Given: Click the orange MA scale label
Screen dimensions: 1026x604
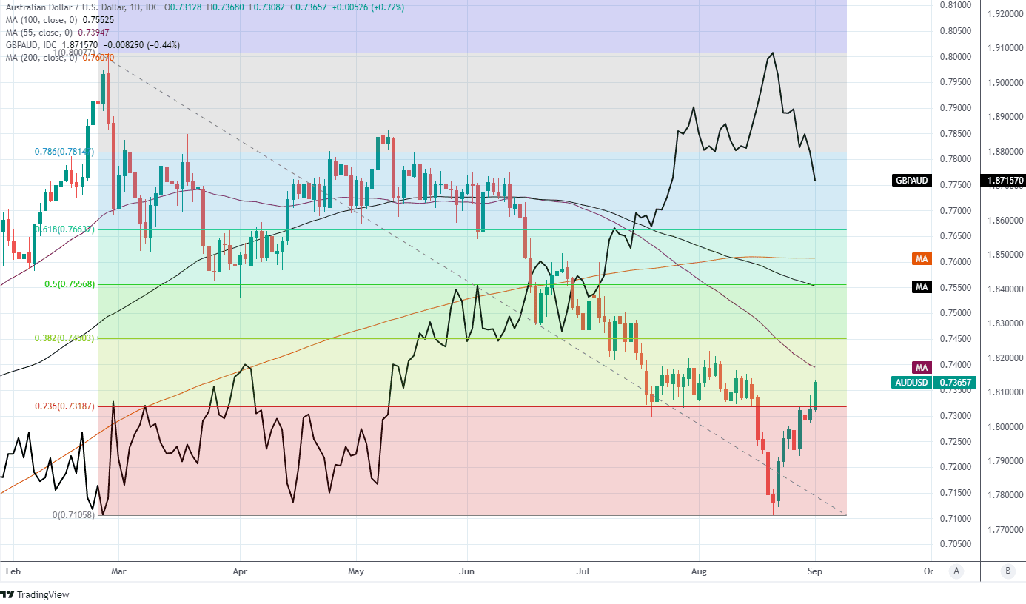Looking at the screenshot, I should [x=922, y=258].
